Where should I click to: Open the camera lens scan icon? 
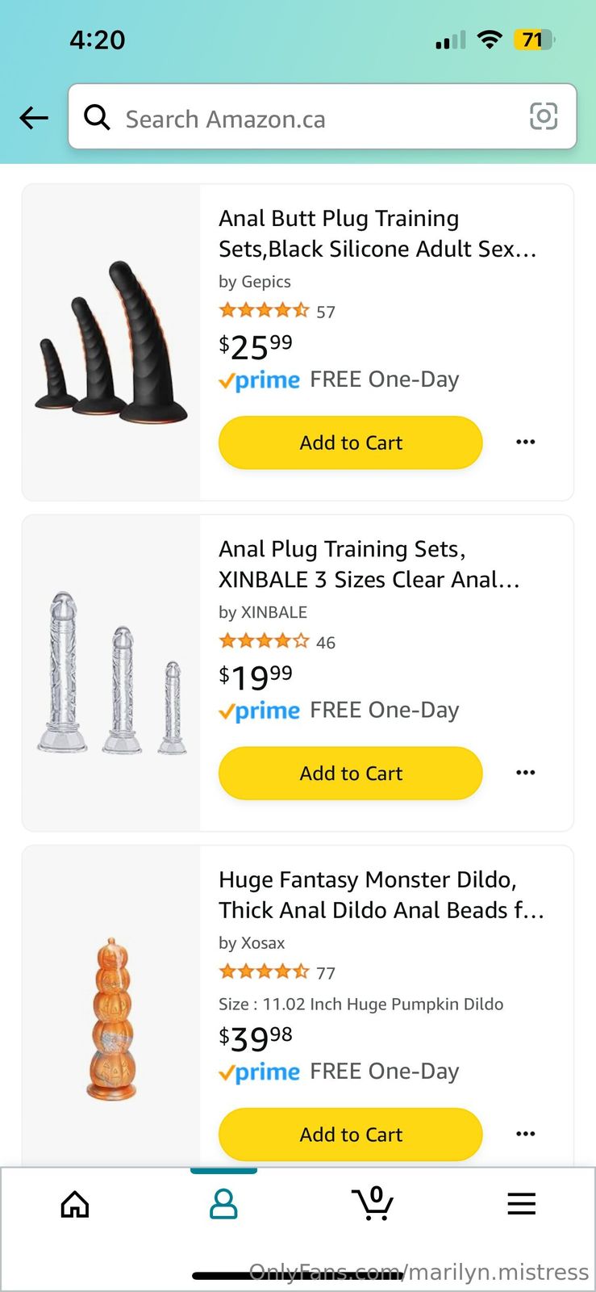tap(543, 117)
